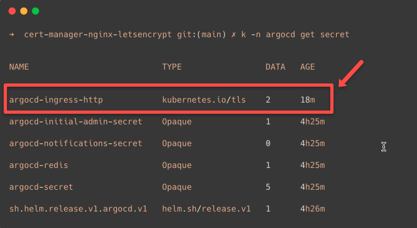Click the NAME column header
This screenshot has width=417, height=228.
pyautogui.click(x=19, y=67)
